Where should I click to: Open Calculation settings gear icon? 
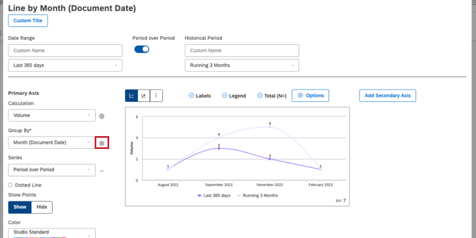[102, 116]
